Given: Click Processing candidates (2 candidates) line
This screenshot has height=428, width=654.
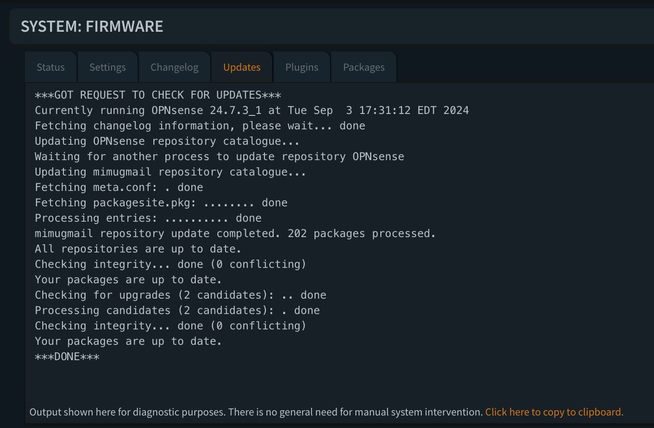Looking at the screenshot, I should coord(177,311).
